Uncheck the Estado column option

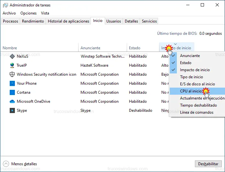click(186, 63)
